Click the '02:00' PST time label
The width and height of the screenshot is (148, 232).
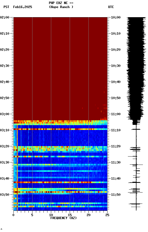pos(5,17)
